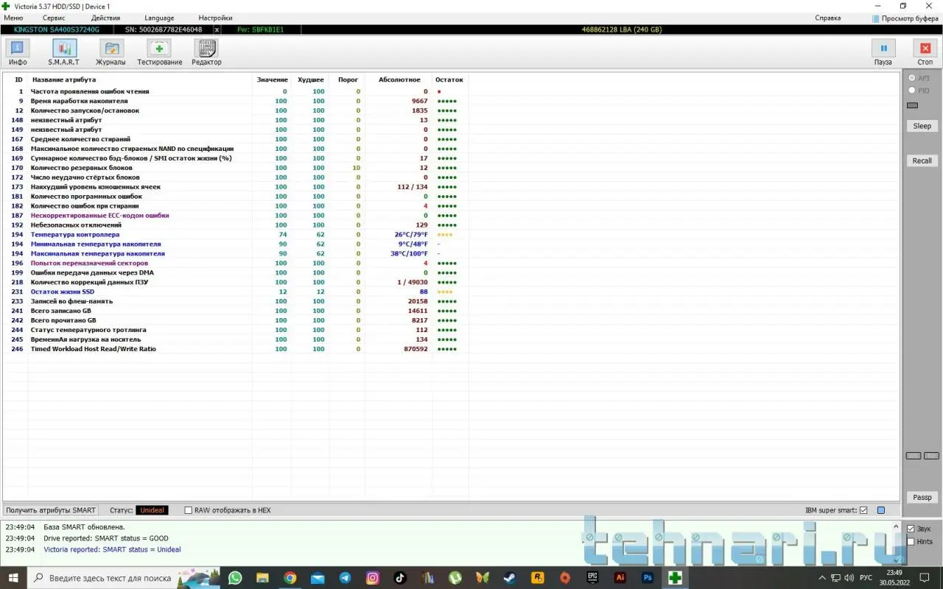Image resolution: width=943 pixels, height=589 pixels.
Task: Open the Действия menu
Action: click(105, 18)
